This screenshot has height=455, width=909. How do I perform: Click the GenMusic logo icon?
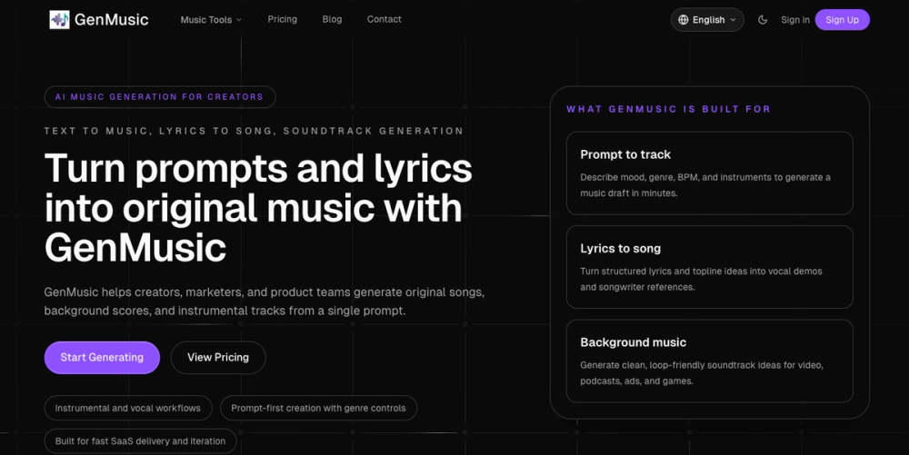point(59,20)
